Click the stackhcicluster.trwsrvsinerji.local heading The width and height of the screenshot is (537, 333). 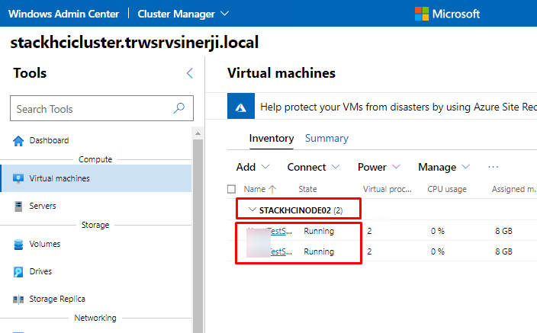134,43
